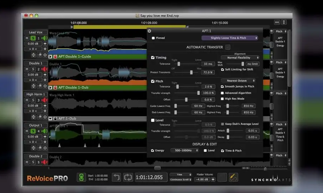Click the Protect Transients slider handle

point(191,72)
